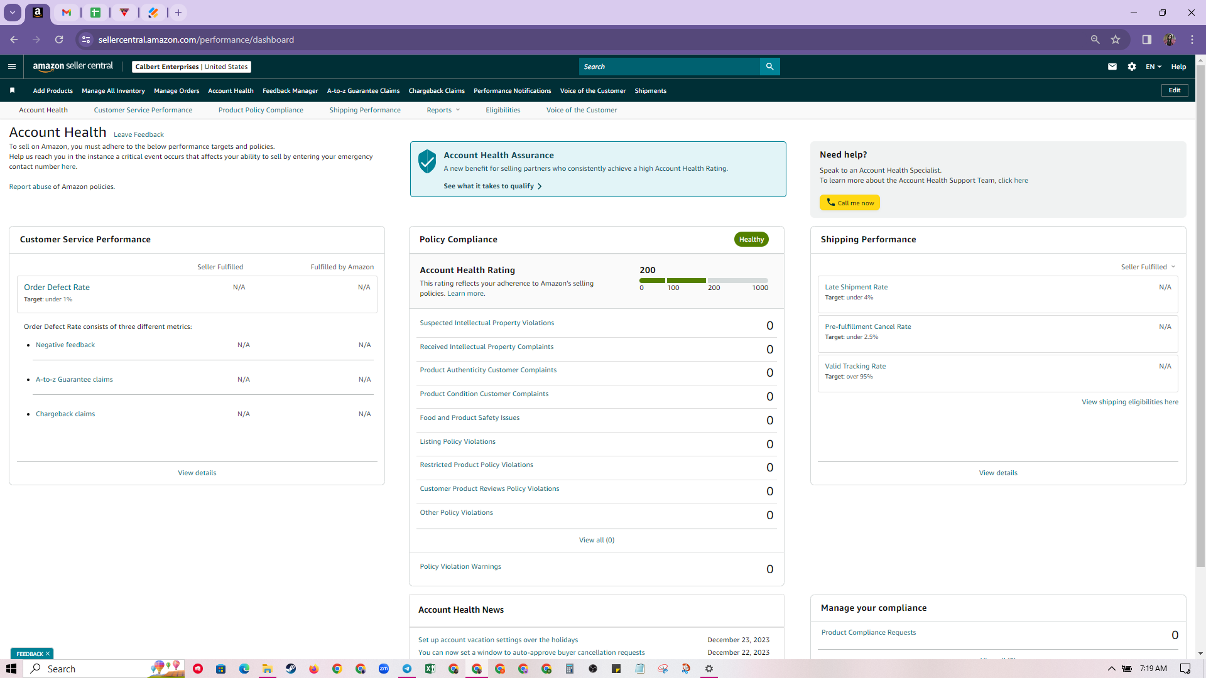The width and height of the screenshot is (1206, 678).
Task: Open the settings gear in Seller Central
Action: 1131,67
